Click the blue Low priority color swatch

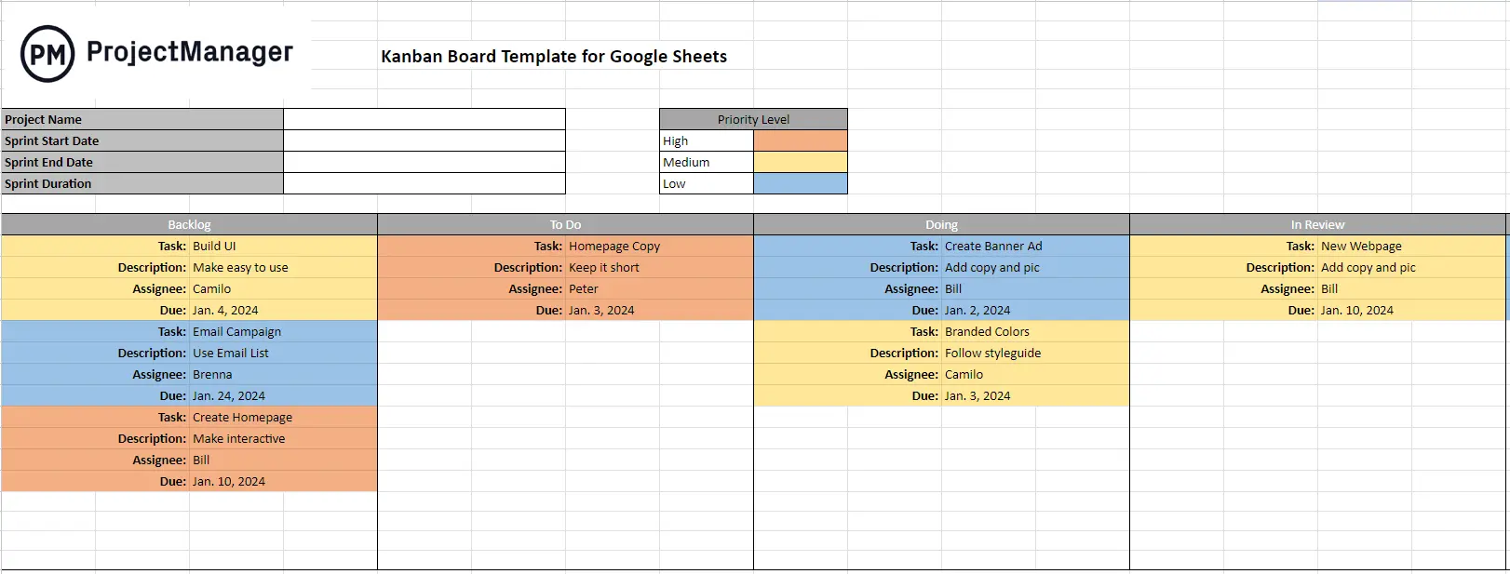pos(801,183)
